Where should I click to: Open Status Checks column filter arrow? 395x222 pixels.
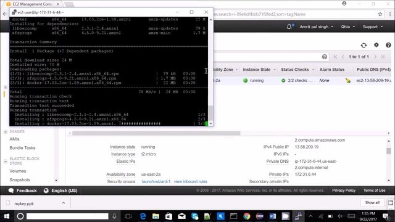(313, 70)
